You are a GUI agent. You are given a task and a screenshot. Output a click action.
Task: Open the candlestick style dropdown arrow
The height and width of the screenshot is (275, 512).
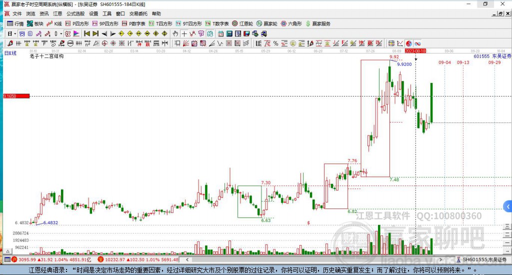point(61,33)
